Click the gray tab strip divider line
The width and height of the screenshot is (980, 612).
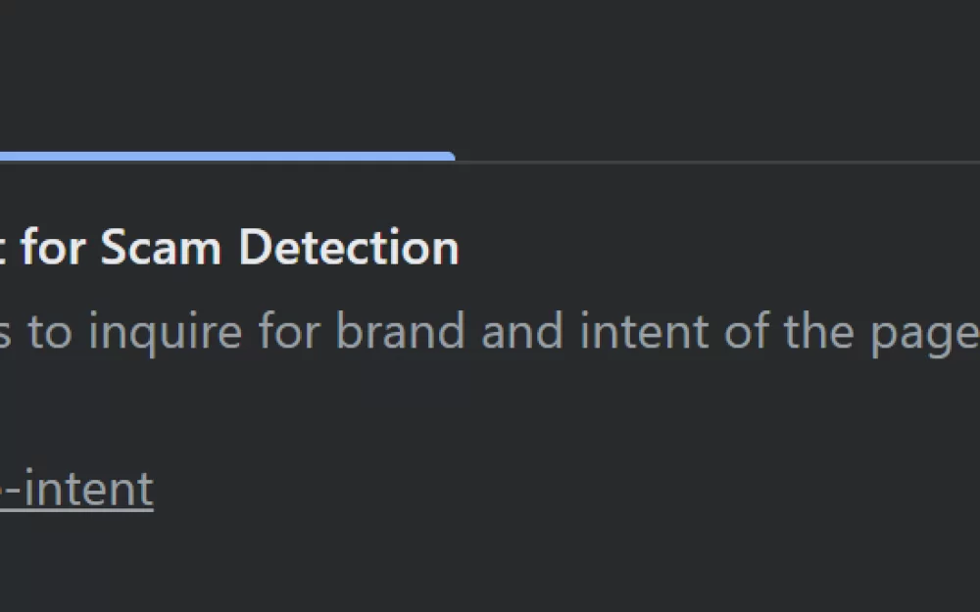pyautogui.click(x=715, y=162)
